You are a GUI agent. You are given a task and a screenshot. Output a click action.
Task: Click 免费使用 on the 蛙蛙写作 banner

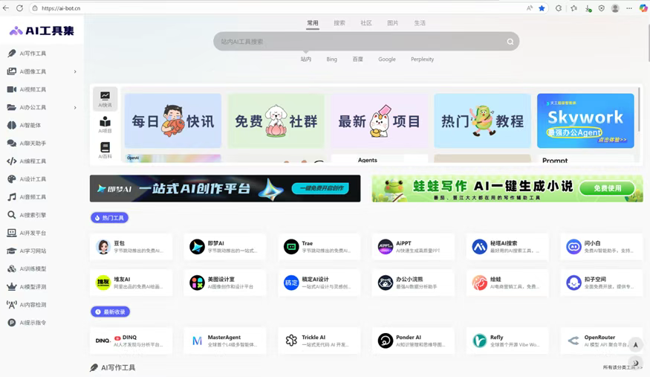click(608, 188)
